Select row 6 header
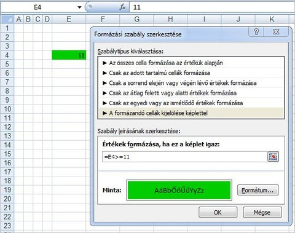The height and width of the screenshot is (233, 295). tap(7, 73)
